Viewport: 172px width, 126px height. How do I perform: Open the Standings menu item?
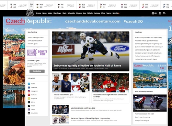pos(57,13)
